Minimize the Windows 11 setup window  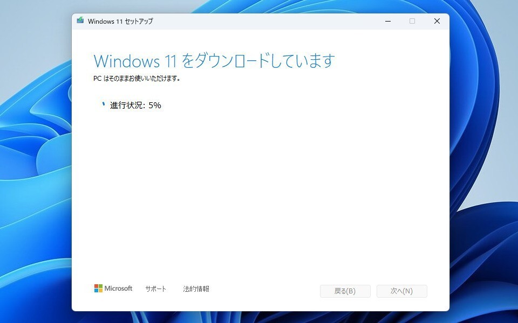point(388,21)
